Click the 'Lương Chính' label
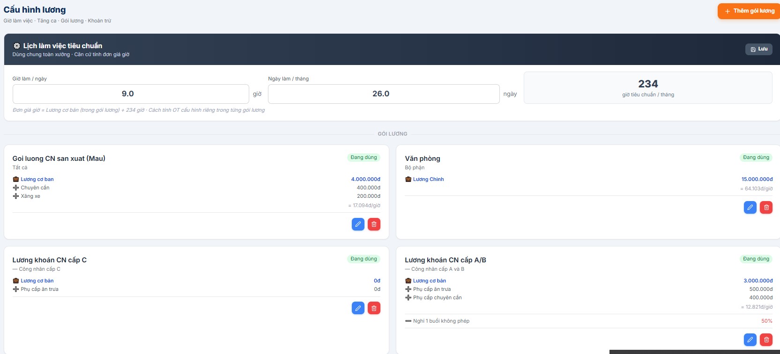 coord(429,179)
